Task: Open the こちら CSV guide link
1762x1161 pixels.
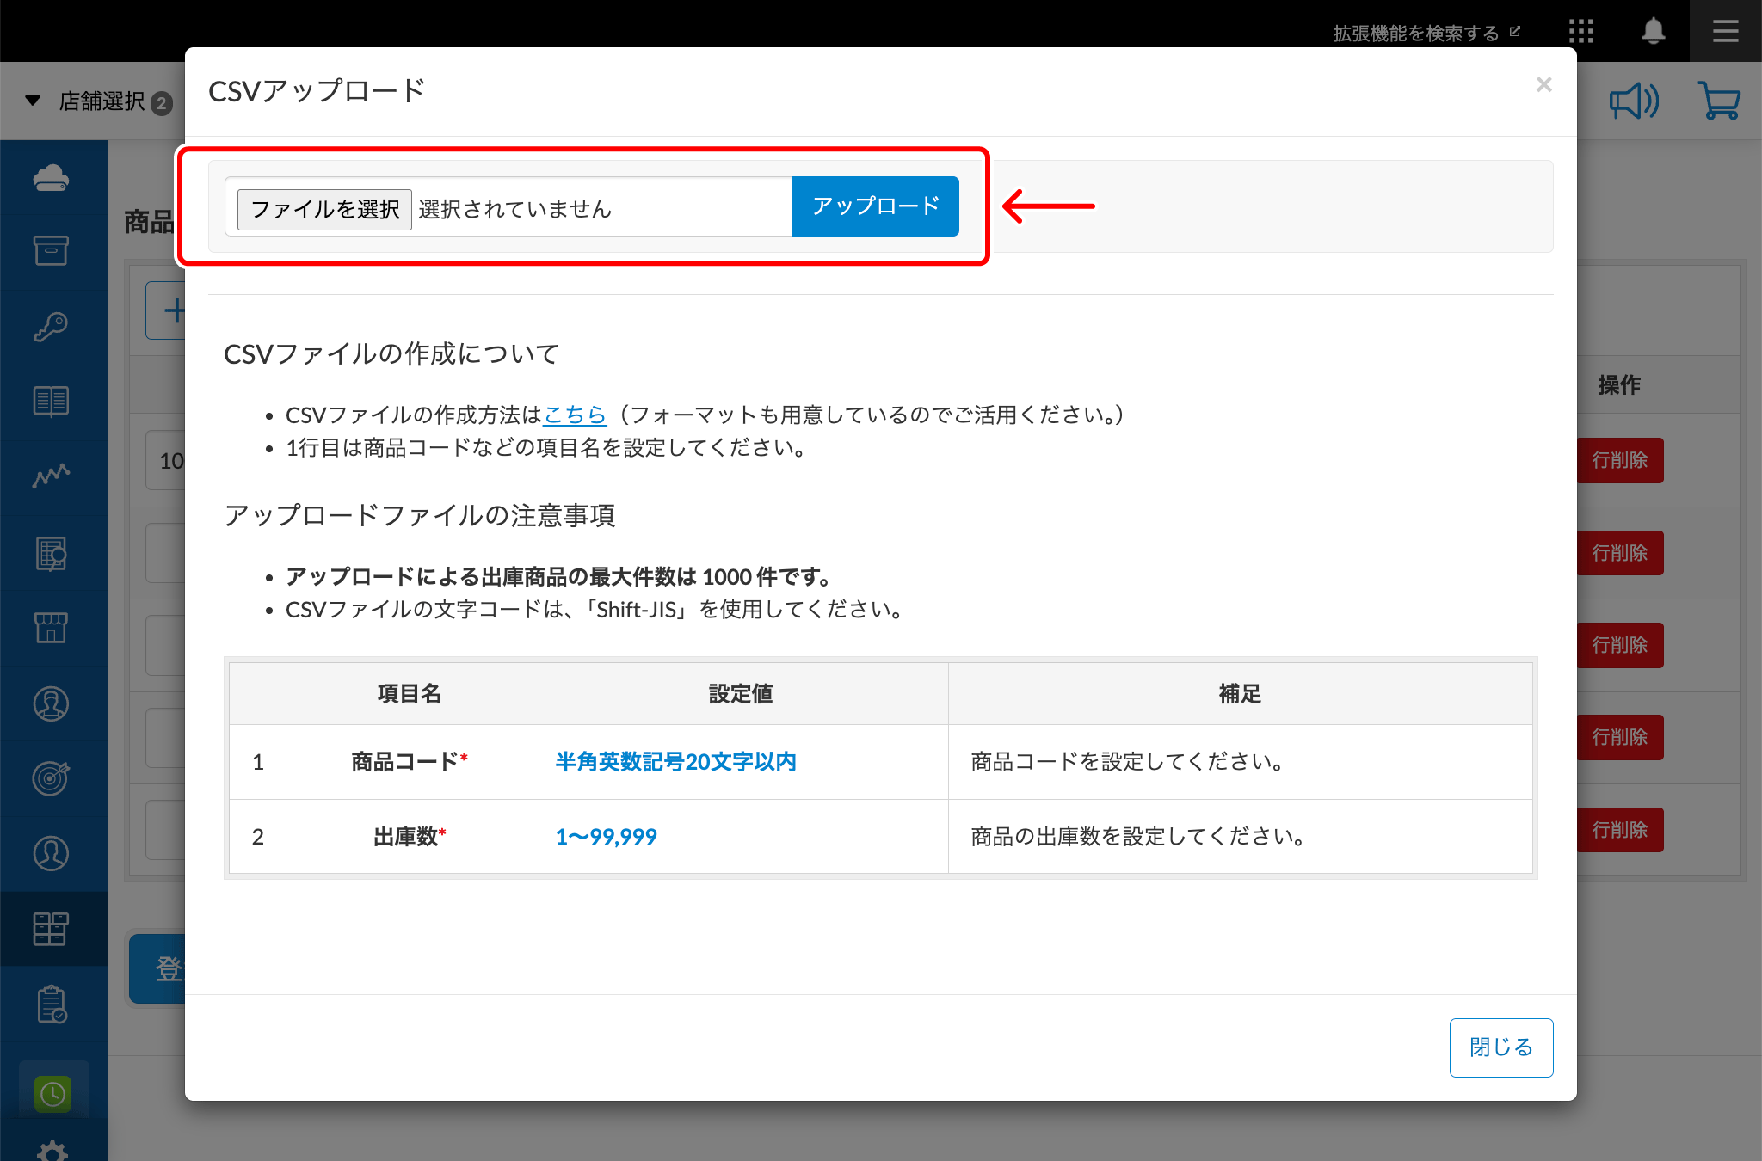Action: [x=575, y=415]
